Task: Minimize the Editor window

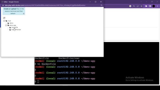Action: pyautogui.click(x=90, y=2)
